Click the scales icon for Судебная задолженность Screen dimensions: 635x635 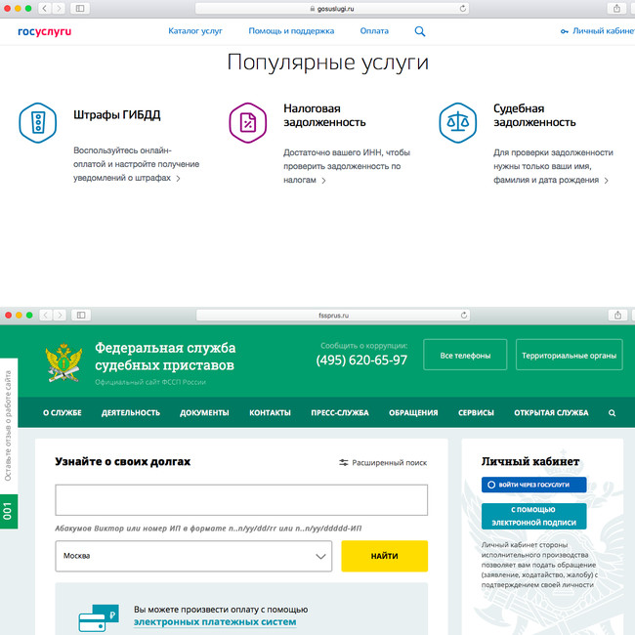pos(457,123)
